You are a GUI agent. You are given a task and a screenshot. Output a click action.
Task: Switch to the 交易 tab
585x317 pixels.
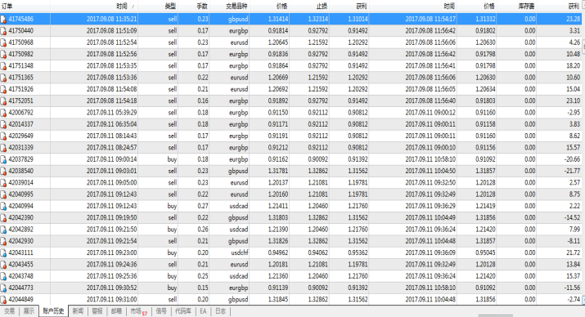9,311
